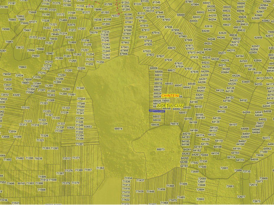274x205 pixels.
Task: Select the JUDEȚUL CLUJ county label
Action: point(170,106)
